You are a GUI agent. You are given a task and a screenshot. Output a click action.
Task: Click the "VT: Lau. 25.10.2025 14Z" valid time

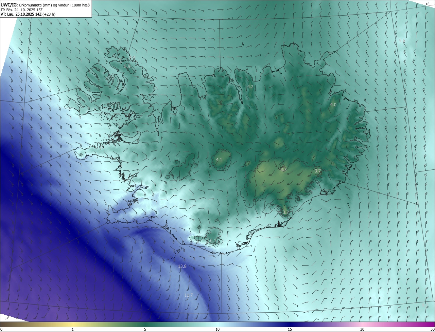[x=21, y=14]
